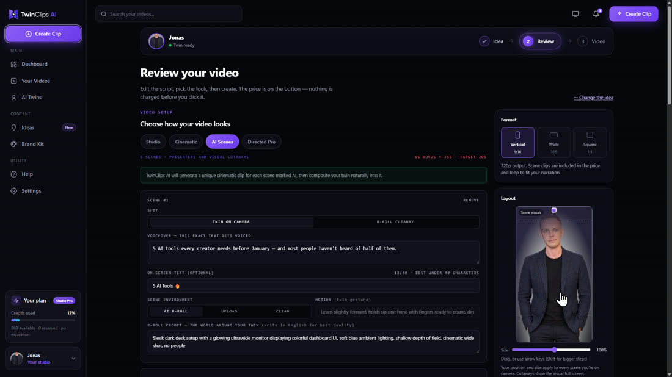Click the Ideas lightbulb icon

point(13,127)
